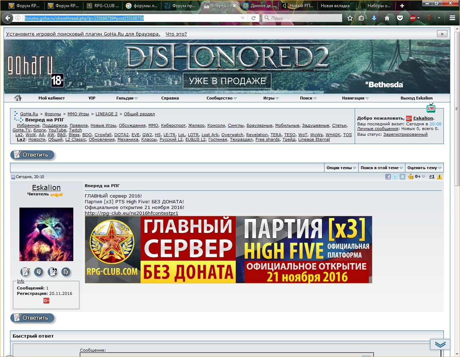Expand the Игры menu
This screenshot has height=357, width=460.
point(271,98)
